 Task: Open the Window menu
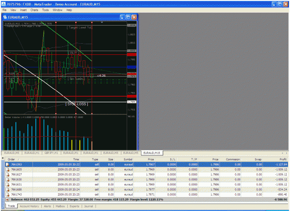coord(58,10)
